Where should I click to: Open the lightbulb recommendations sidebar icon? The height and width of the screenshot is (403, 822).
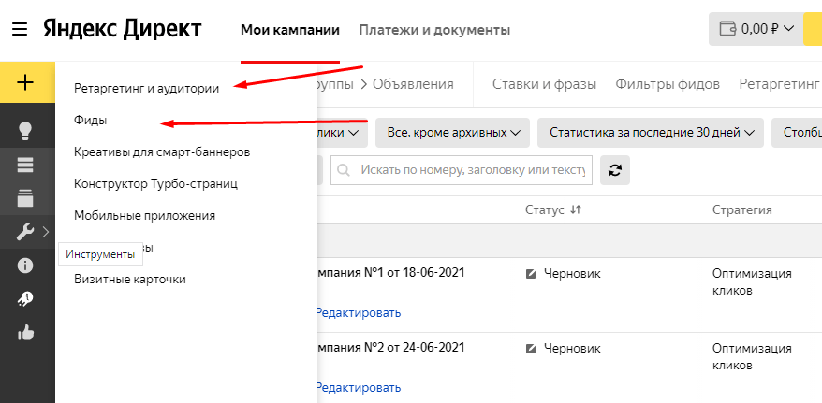(25, 131)
